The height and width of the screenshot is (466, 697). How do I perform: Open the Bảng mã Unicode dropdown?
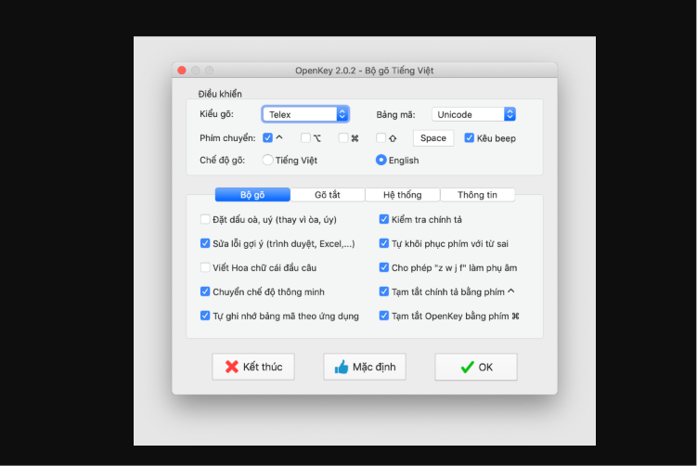473,114
